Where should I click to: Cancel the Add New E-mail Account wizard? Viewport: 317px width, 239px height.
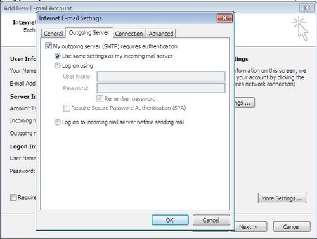pyautogui.click(x=292, y=227)
